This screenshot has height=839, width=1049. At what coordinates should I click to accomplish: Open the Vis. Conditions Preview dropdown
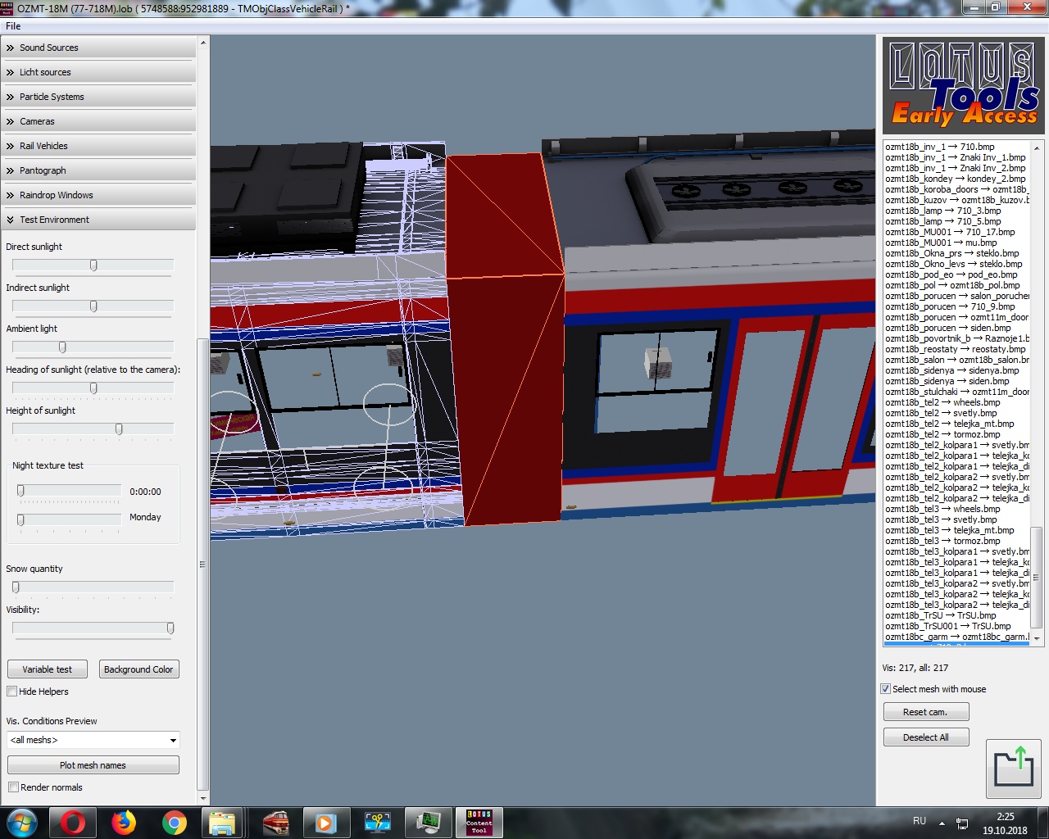click(x=93, y=740)
